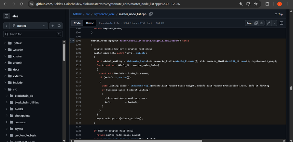The width and height of the screenshot is (293, 142).
Task: Open the symbols panel
Action: [x=281, y=23]
